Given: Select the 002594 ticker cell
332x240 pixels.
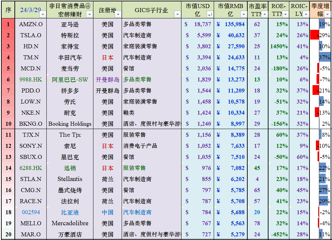Looking at the screenshot, I should pos(31,212).
